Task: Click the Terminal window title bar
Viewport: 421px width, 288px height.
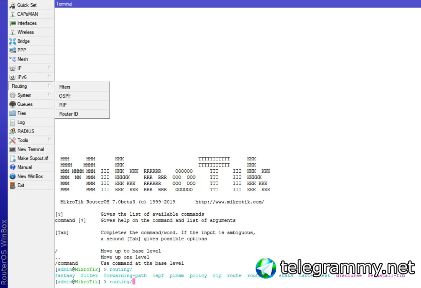Action: (x=238, y=4)
